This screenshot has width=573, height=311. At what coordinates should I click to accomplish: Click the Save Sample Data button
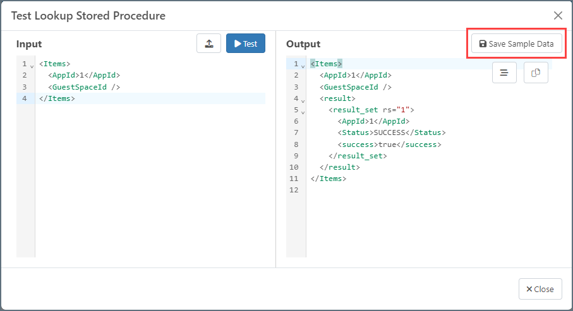coord(516,44)
